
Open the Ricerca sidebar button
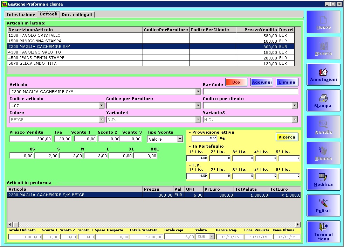[323, 48]
